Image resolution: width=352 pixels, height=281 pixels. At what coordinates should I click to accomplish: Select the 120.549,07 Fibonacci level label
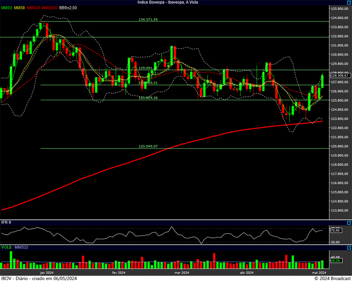148,146
